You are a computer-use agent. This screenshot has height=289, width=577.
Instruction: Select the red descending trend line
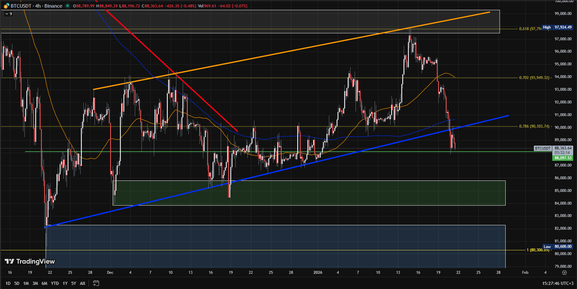(x=173, y=72)
